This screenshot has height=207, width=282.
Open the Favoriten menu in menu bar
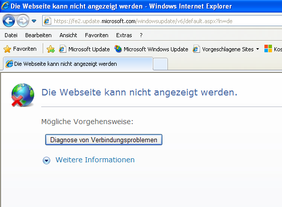97,35
